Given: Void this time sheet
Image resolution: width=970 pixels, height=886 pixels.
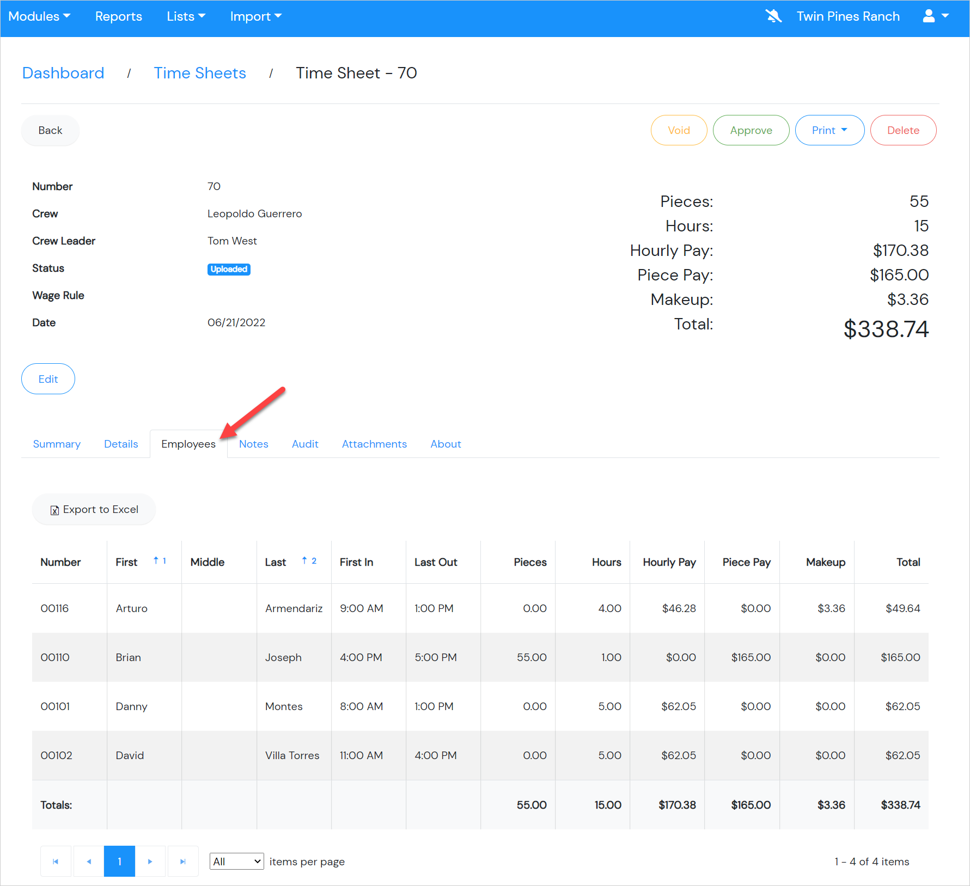Looking at the screenshot, I should coord(679,130).
